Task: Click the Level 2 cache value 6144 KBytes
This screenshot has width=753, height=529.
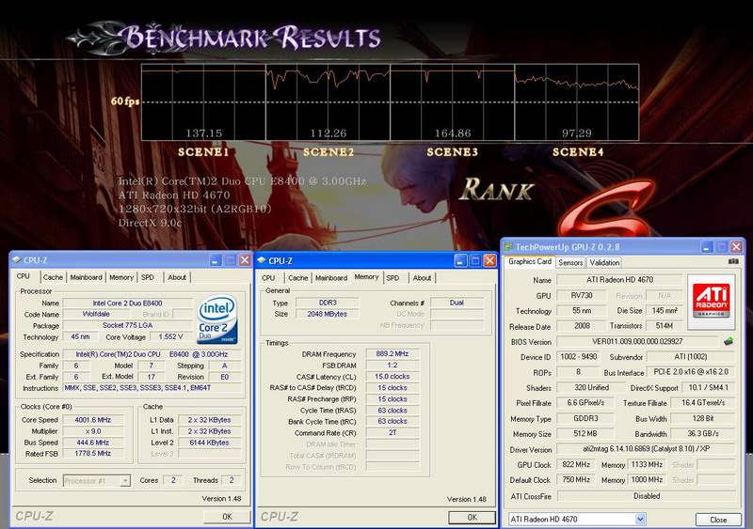Action: 209,443
